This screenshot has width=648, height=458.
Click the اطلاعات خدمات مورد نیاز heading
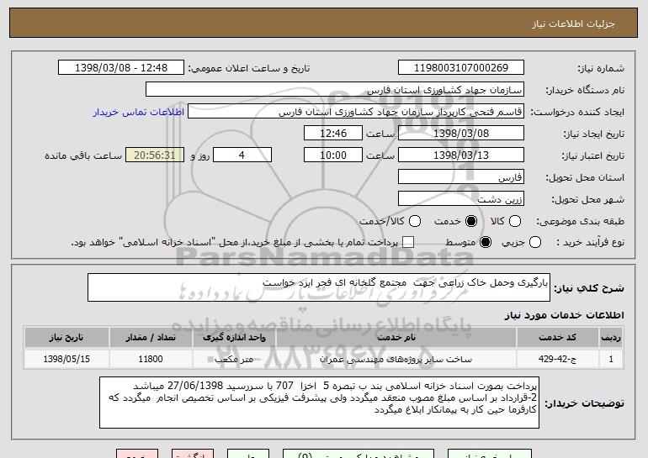(564, 315)
